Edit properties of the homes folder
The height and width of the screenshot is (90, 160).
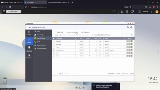click(x=127, y=56)
